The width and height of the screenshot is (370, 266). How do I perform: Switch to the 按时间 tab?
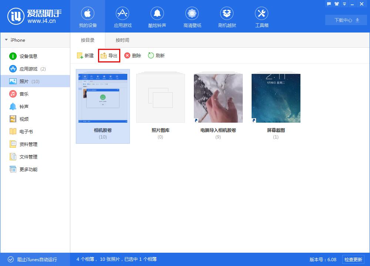click(x=122, y=40)
